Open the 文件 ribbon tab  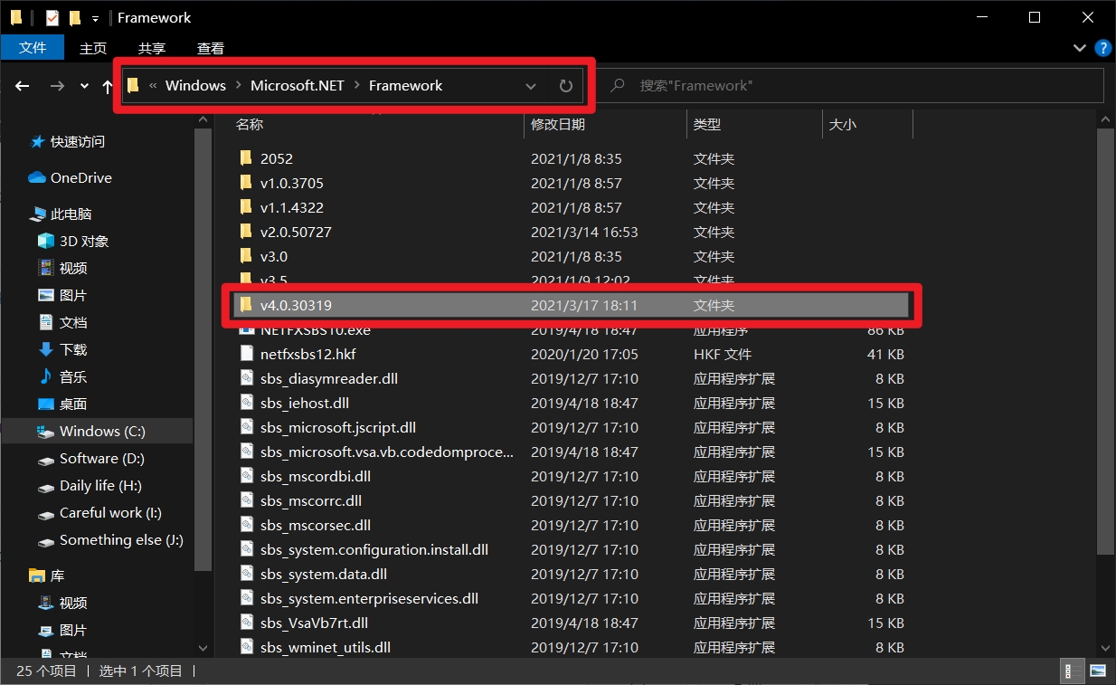tap(33, 47)
